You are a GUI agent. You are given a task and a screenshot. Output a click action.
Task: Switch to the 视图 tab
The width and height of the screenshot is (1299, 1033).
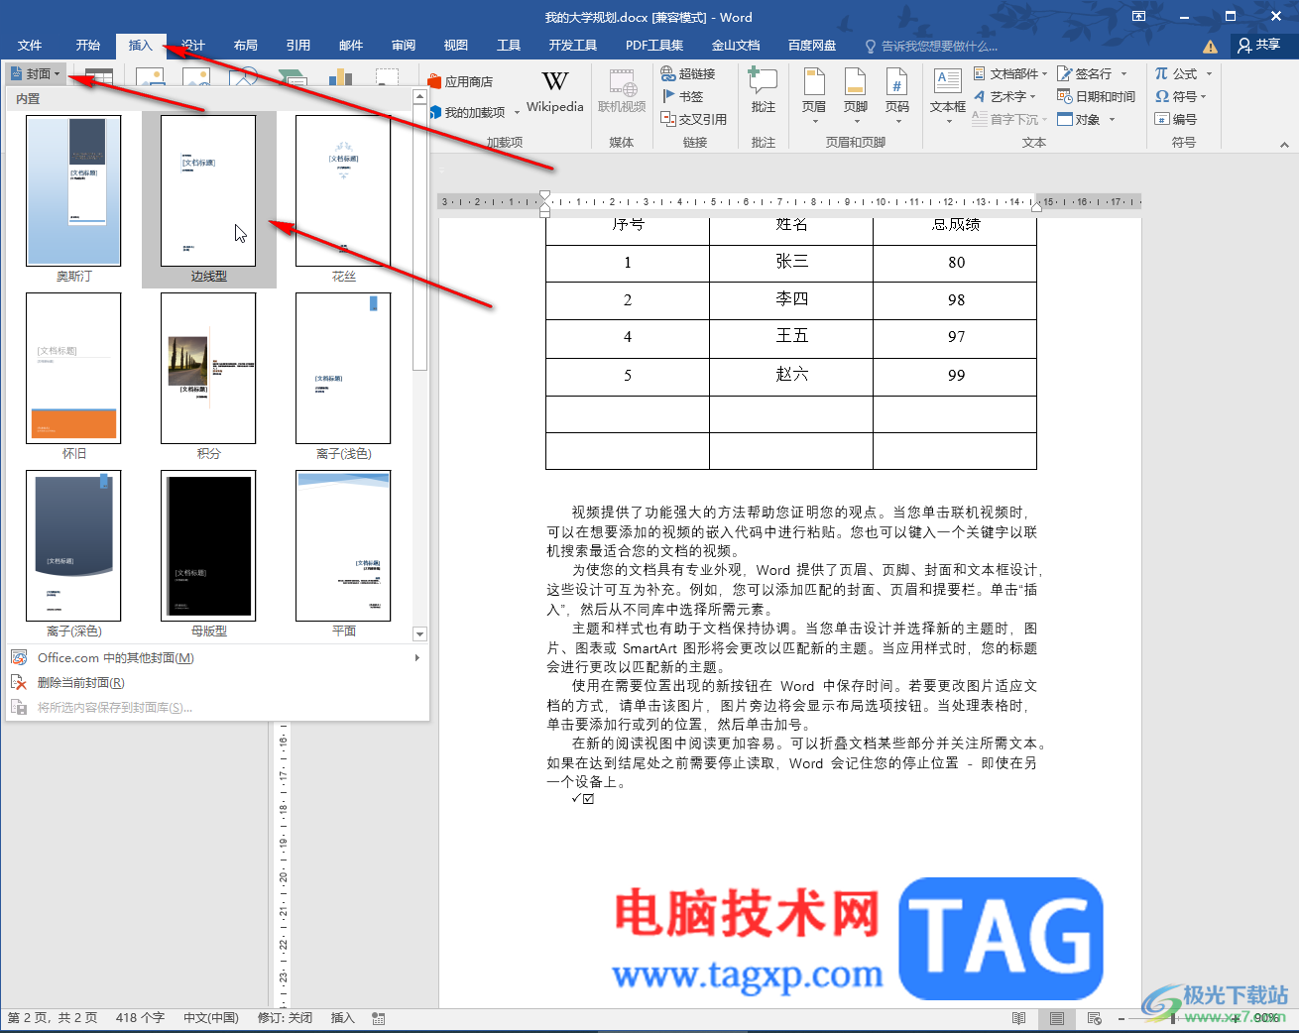[456, 46]
